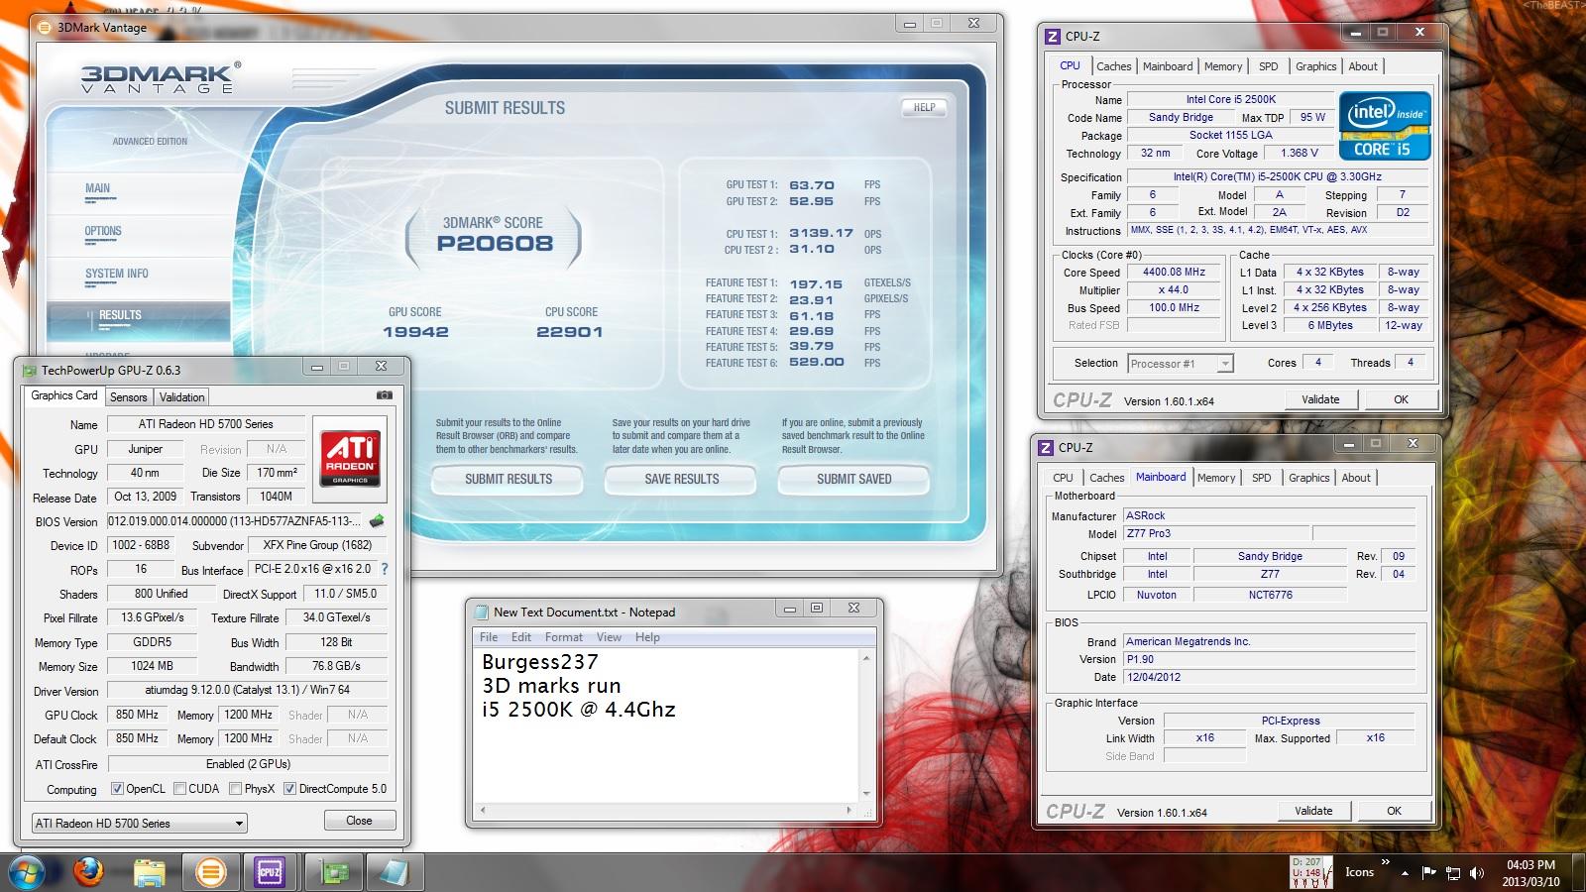Open network connection tray icon
Screen dimensions: 1586x892
[1453, 872]
